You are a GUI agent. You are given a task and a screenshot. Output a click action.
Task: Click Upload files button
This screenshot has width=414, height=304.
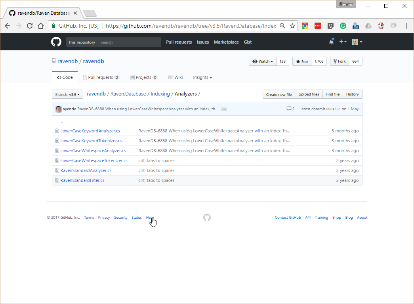coord(309,94)
